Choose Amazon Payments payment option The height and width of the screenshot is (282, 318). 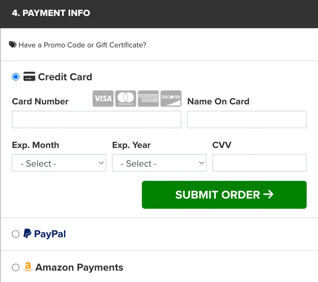click(16, 267)
